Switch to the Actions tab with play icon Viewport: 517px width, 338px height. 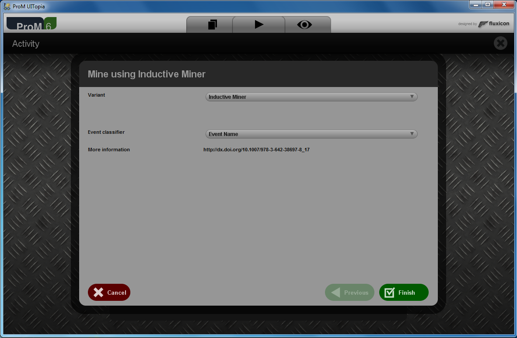(x=259, y=25)
